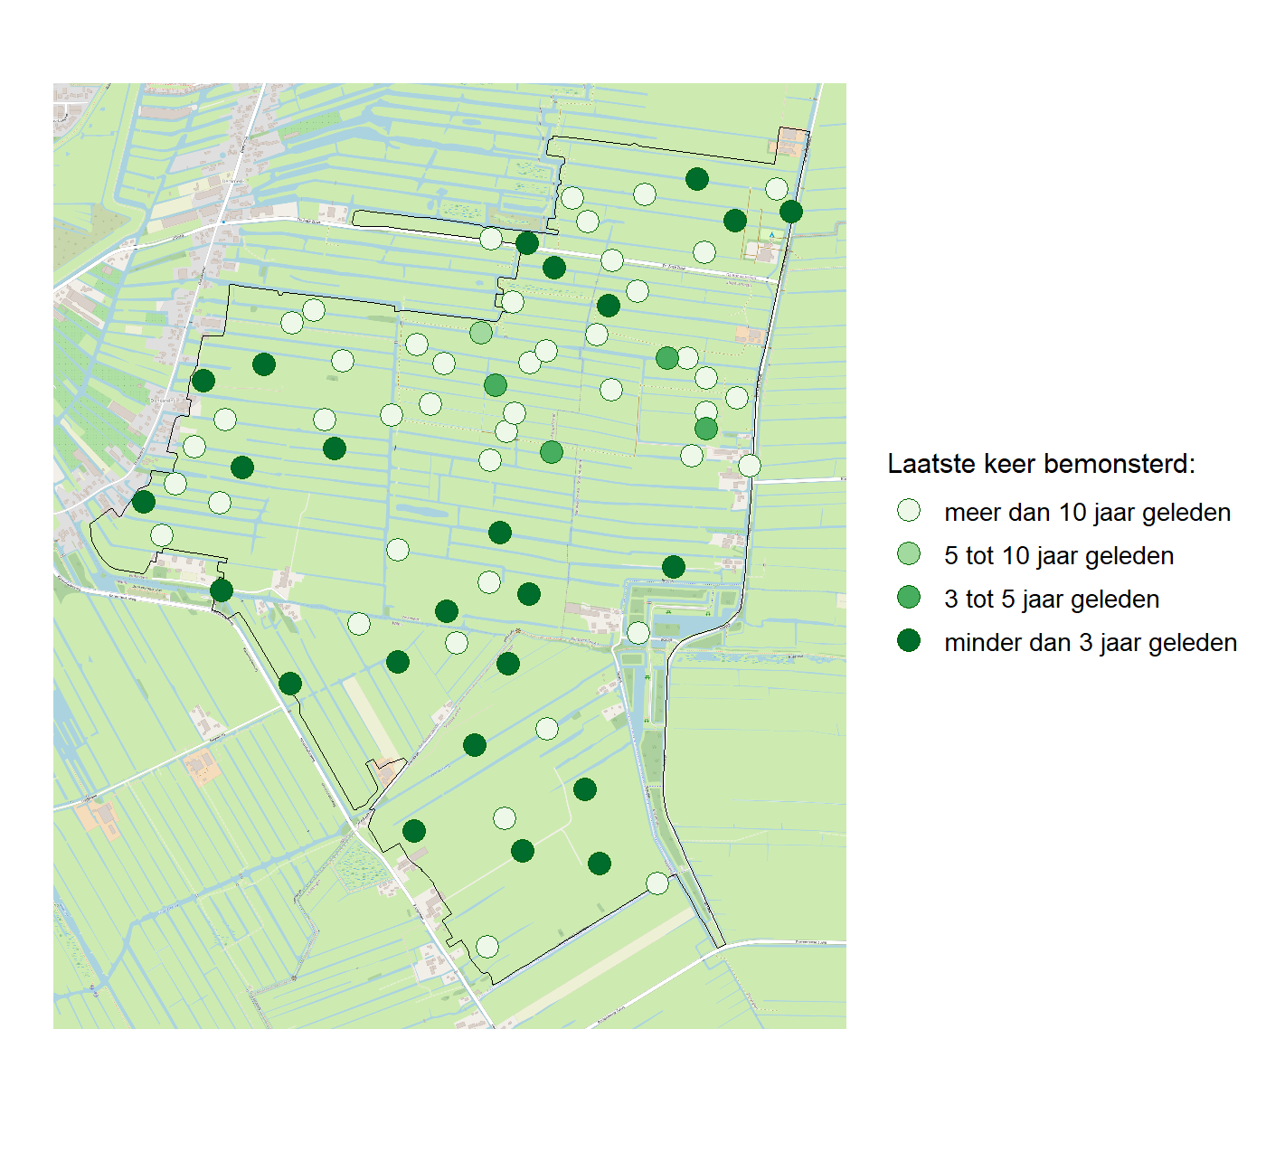Select the label text '3 tot 5 jaar geleden'
Image resolution: width=1266 pixels, height=1152 pixels.
pyautogui.click(x=1052, y=600)
